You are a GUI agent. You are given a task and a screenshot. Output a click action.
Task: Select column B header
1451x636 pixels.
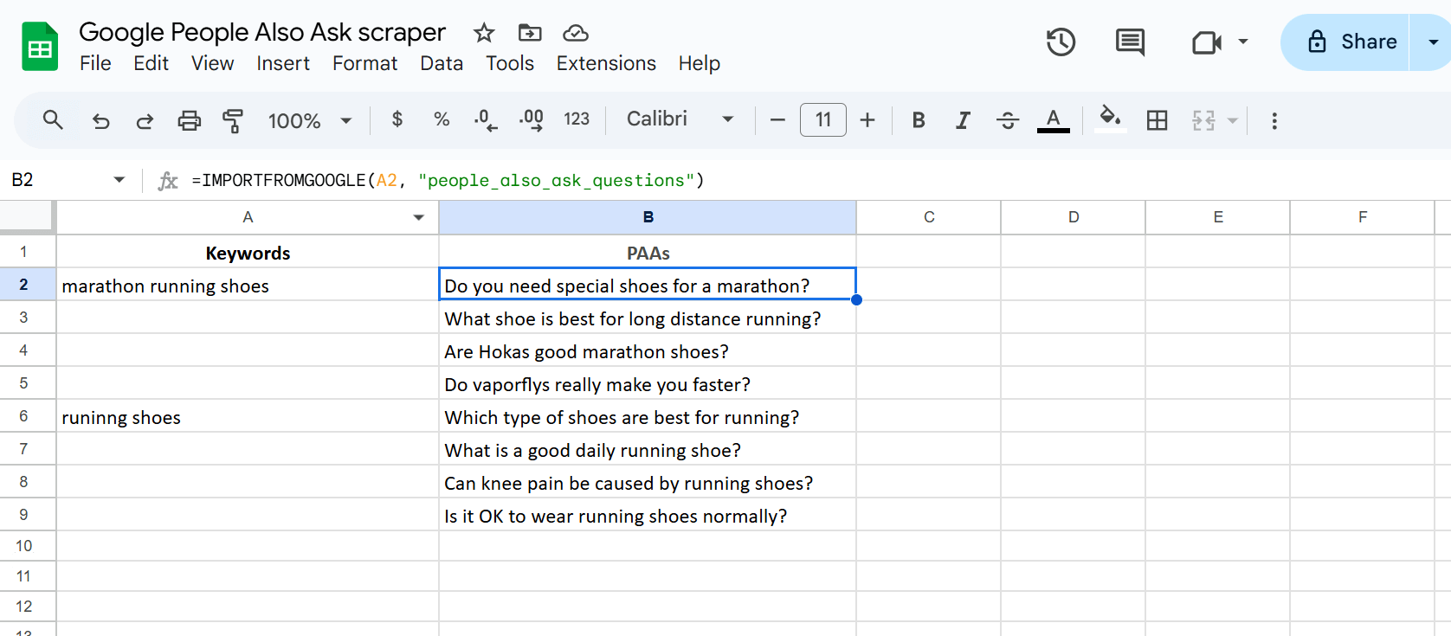coord(648,217)
